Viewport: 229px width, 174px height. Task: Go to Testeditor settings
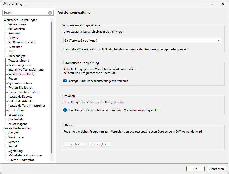15,47
